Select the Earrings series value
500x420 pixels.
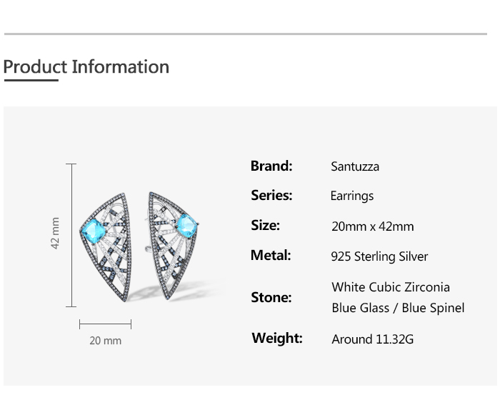click(351, 196)
